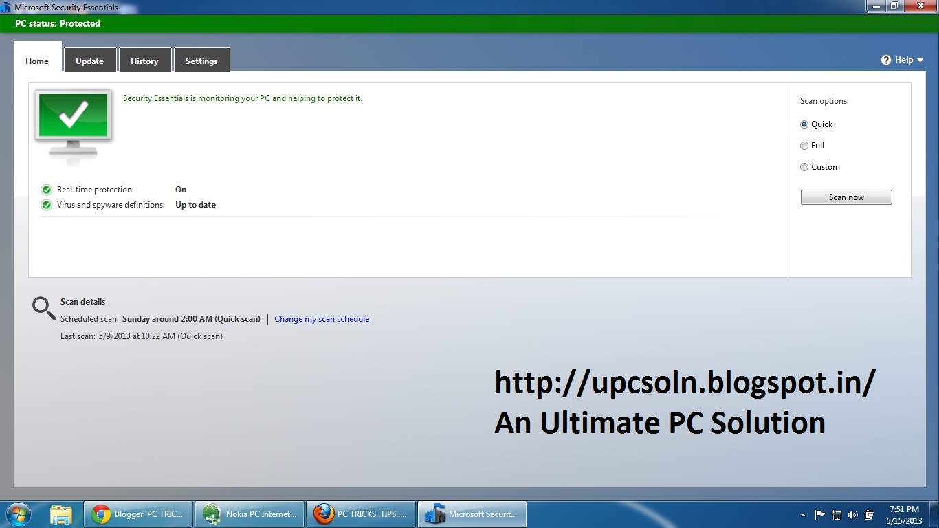
Task: Open the Windows Start orb
Action: (x=17, y=514)
